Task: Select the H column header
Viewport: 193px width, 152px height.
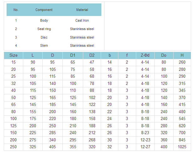Action: tap(182, 55)
